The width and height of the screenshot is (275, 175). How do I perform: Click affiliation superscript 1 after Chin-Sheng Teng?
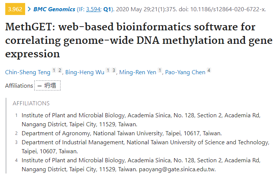tap(54, 70)
